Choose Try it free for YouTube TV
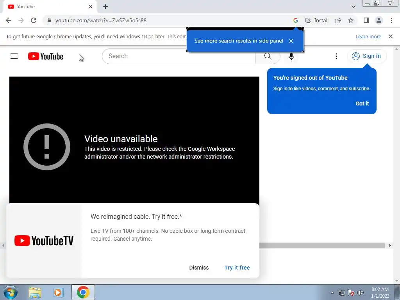Screen dimensions: 400x300 237,268
